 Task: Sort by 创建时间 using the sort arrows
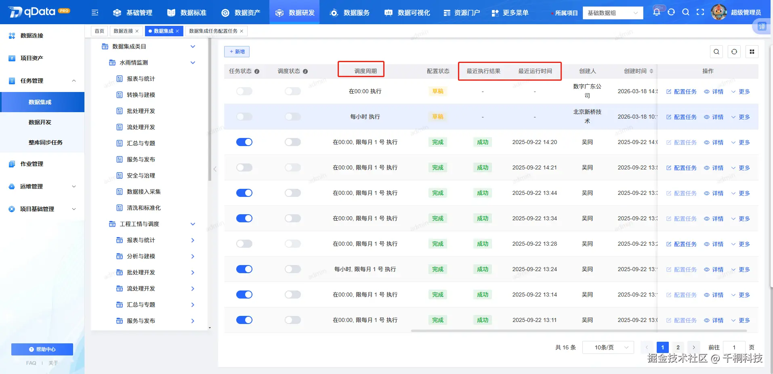[651, 71]
